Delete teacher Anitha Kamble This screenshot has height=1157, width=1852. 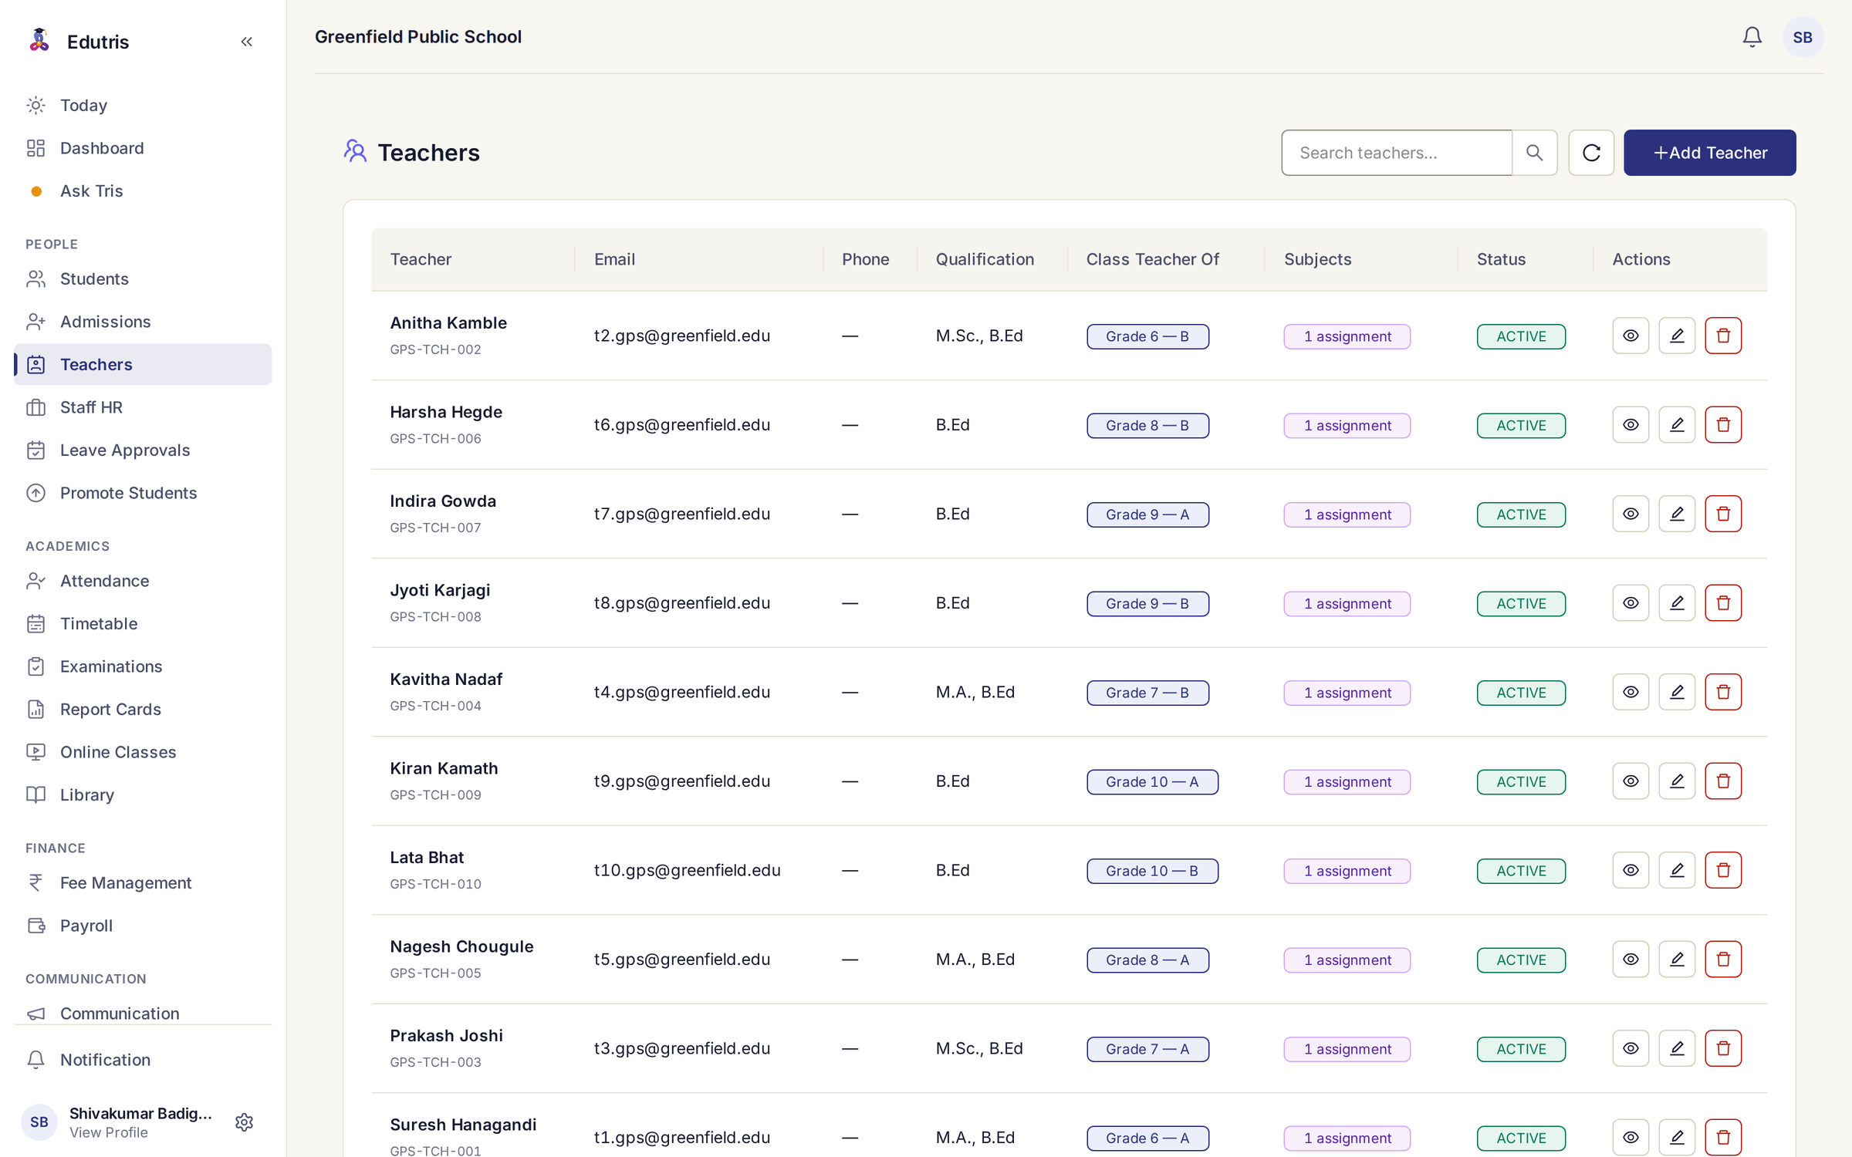coord(1722,336)
